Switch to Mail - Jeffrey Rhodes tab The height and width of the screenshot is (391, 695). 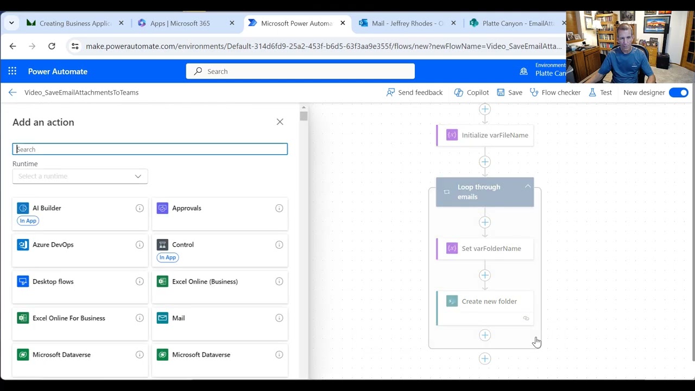pyautogui.click(x=407, y=23)
